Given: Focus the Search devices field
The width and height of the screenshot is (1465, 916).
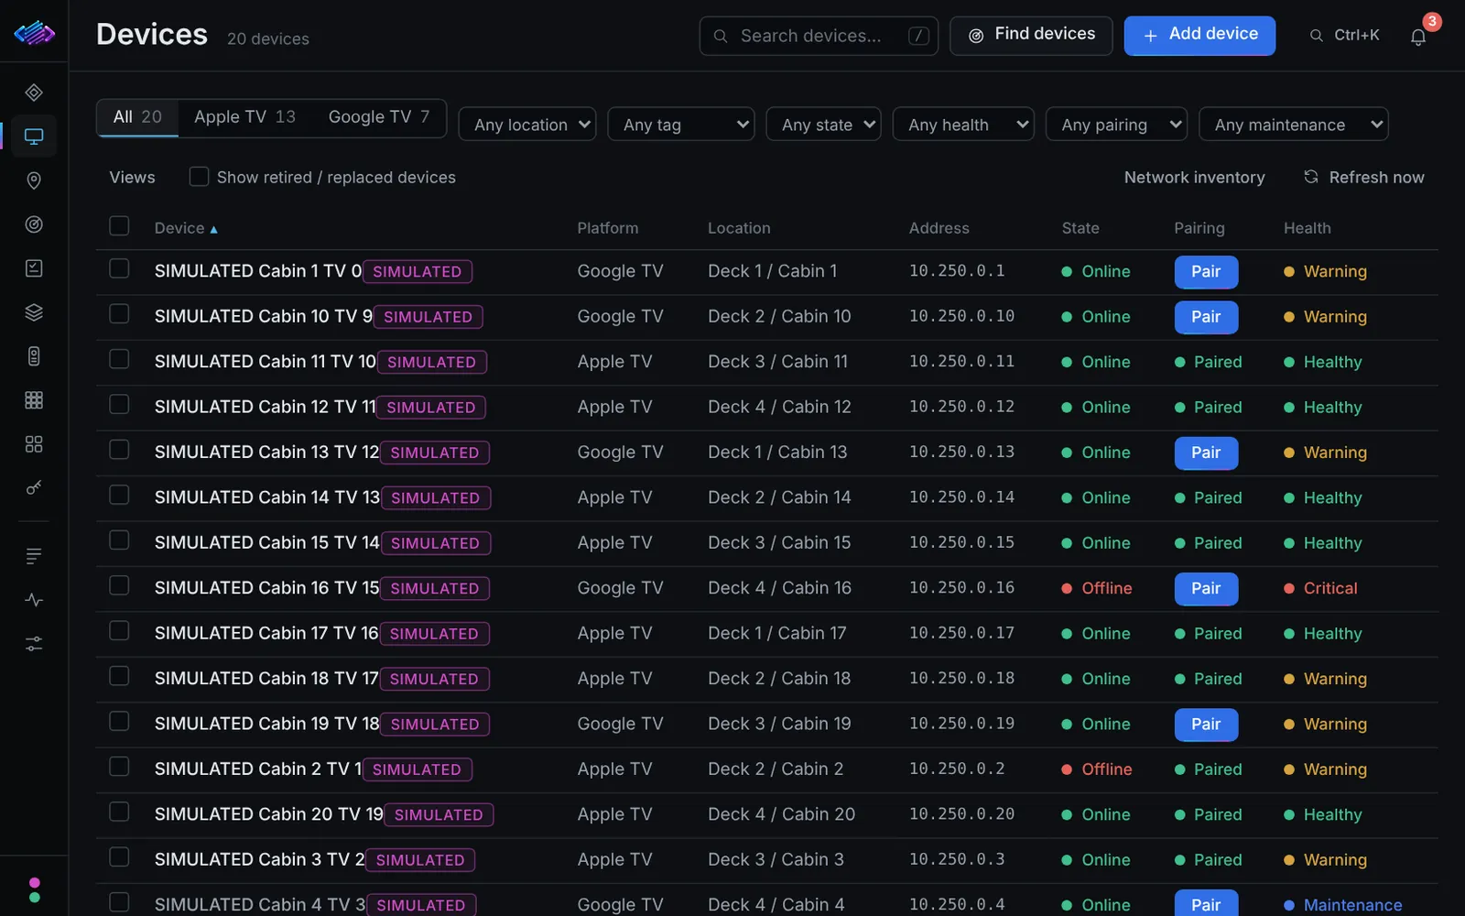Looking at the screenshot, I should pos(819,36).
